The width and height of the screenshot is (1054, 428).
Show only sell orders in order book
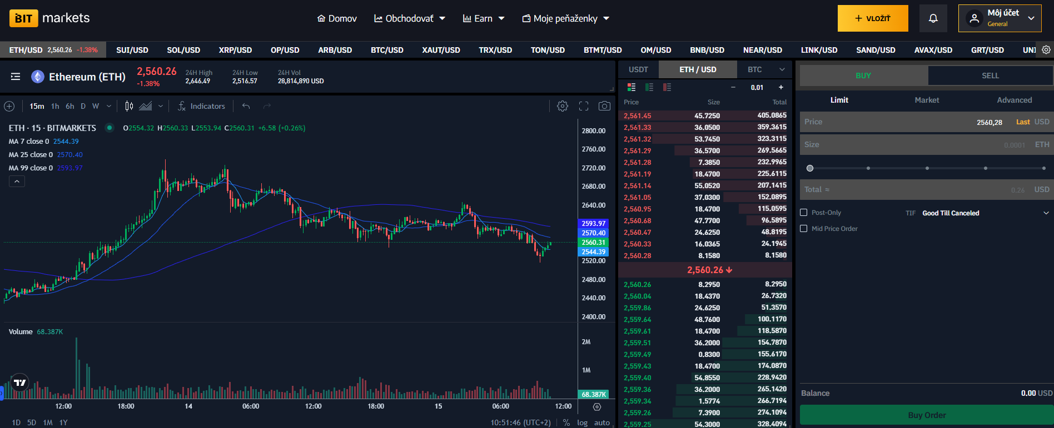click(667, 87)
